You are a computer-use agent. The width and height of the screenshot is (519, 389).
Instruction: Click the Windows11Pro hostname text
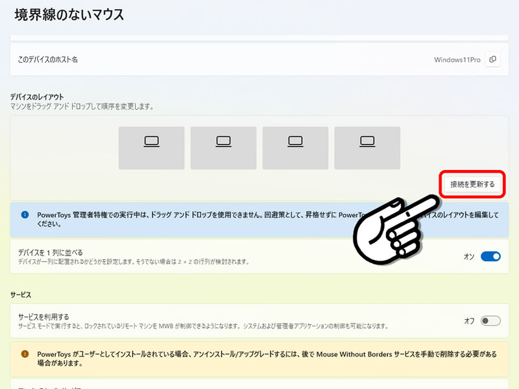[457, 58]
